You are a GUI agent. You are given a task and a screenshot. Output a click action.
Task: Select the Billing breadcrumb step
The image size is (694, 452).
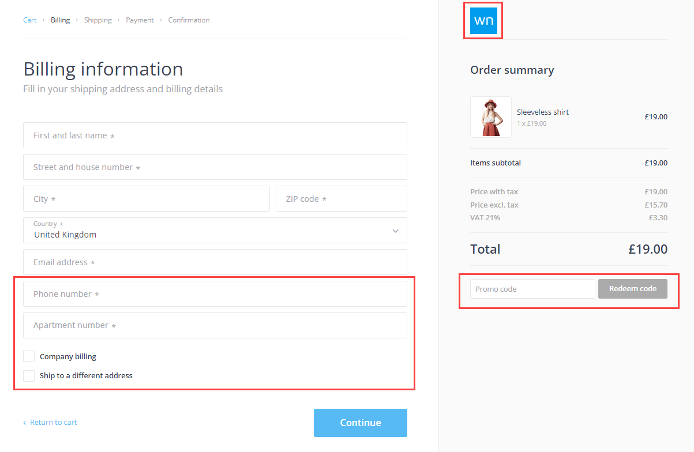click(x=60, y=20)
